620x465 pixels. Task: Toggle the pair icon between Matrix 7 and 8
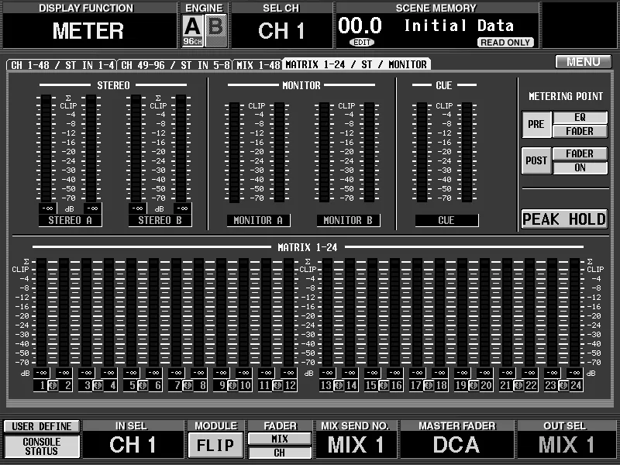point(188,385)
